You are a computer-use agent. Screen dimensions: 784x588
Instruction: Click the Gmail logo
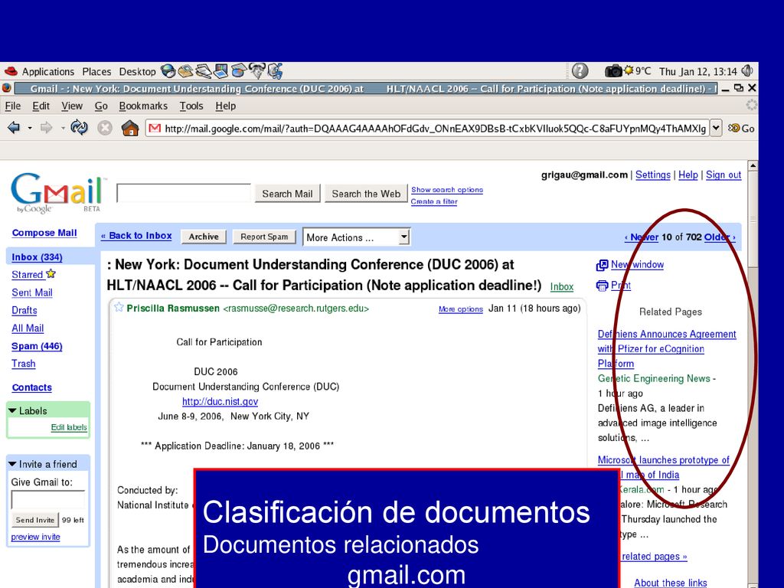58,192
